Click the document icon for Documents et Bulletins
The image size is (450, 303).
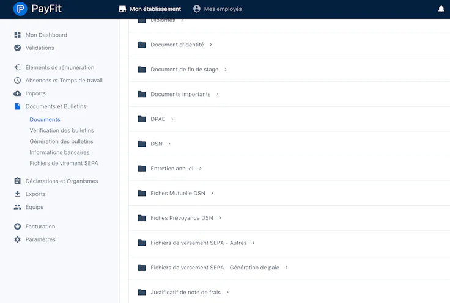(18, 106)
